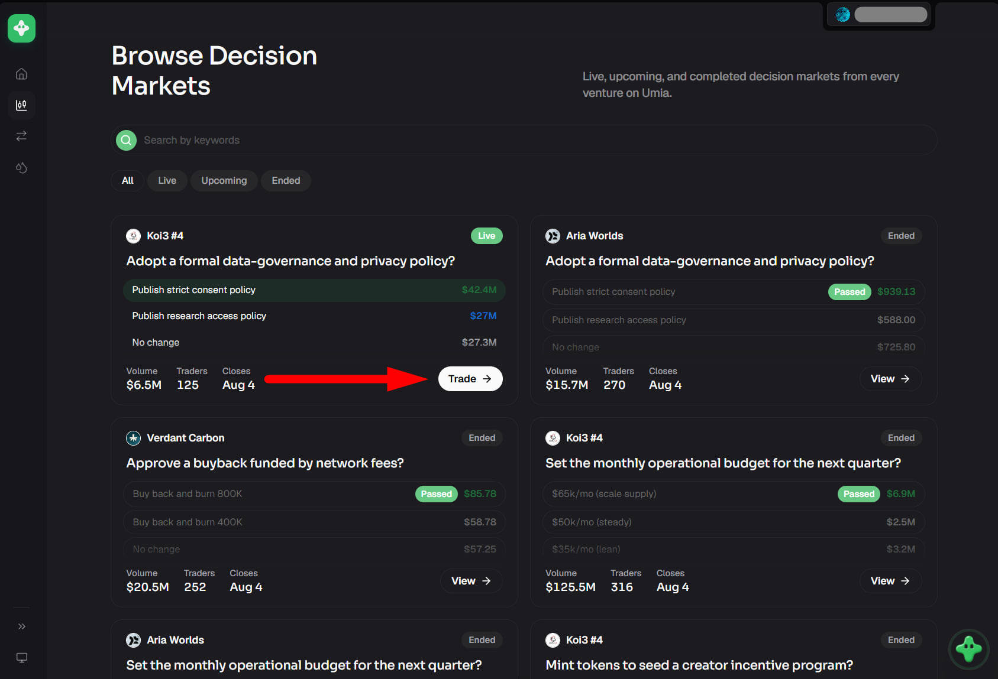This screenshot has width=998, height=679.
Task: Click the monitor display icon in sidebar
Action: pos(22,658)
